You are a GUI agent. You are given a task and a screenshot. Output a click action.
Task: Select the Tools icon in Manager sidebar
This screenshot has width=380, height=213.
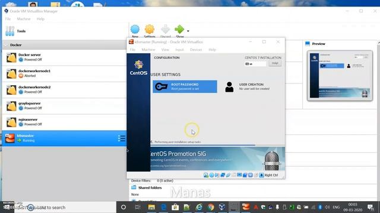click(x=10, y=31)
